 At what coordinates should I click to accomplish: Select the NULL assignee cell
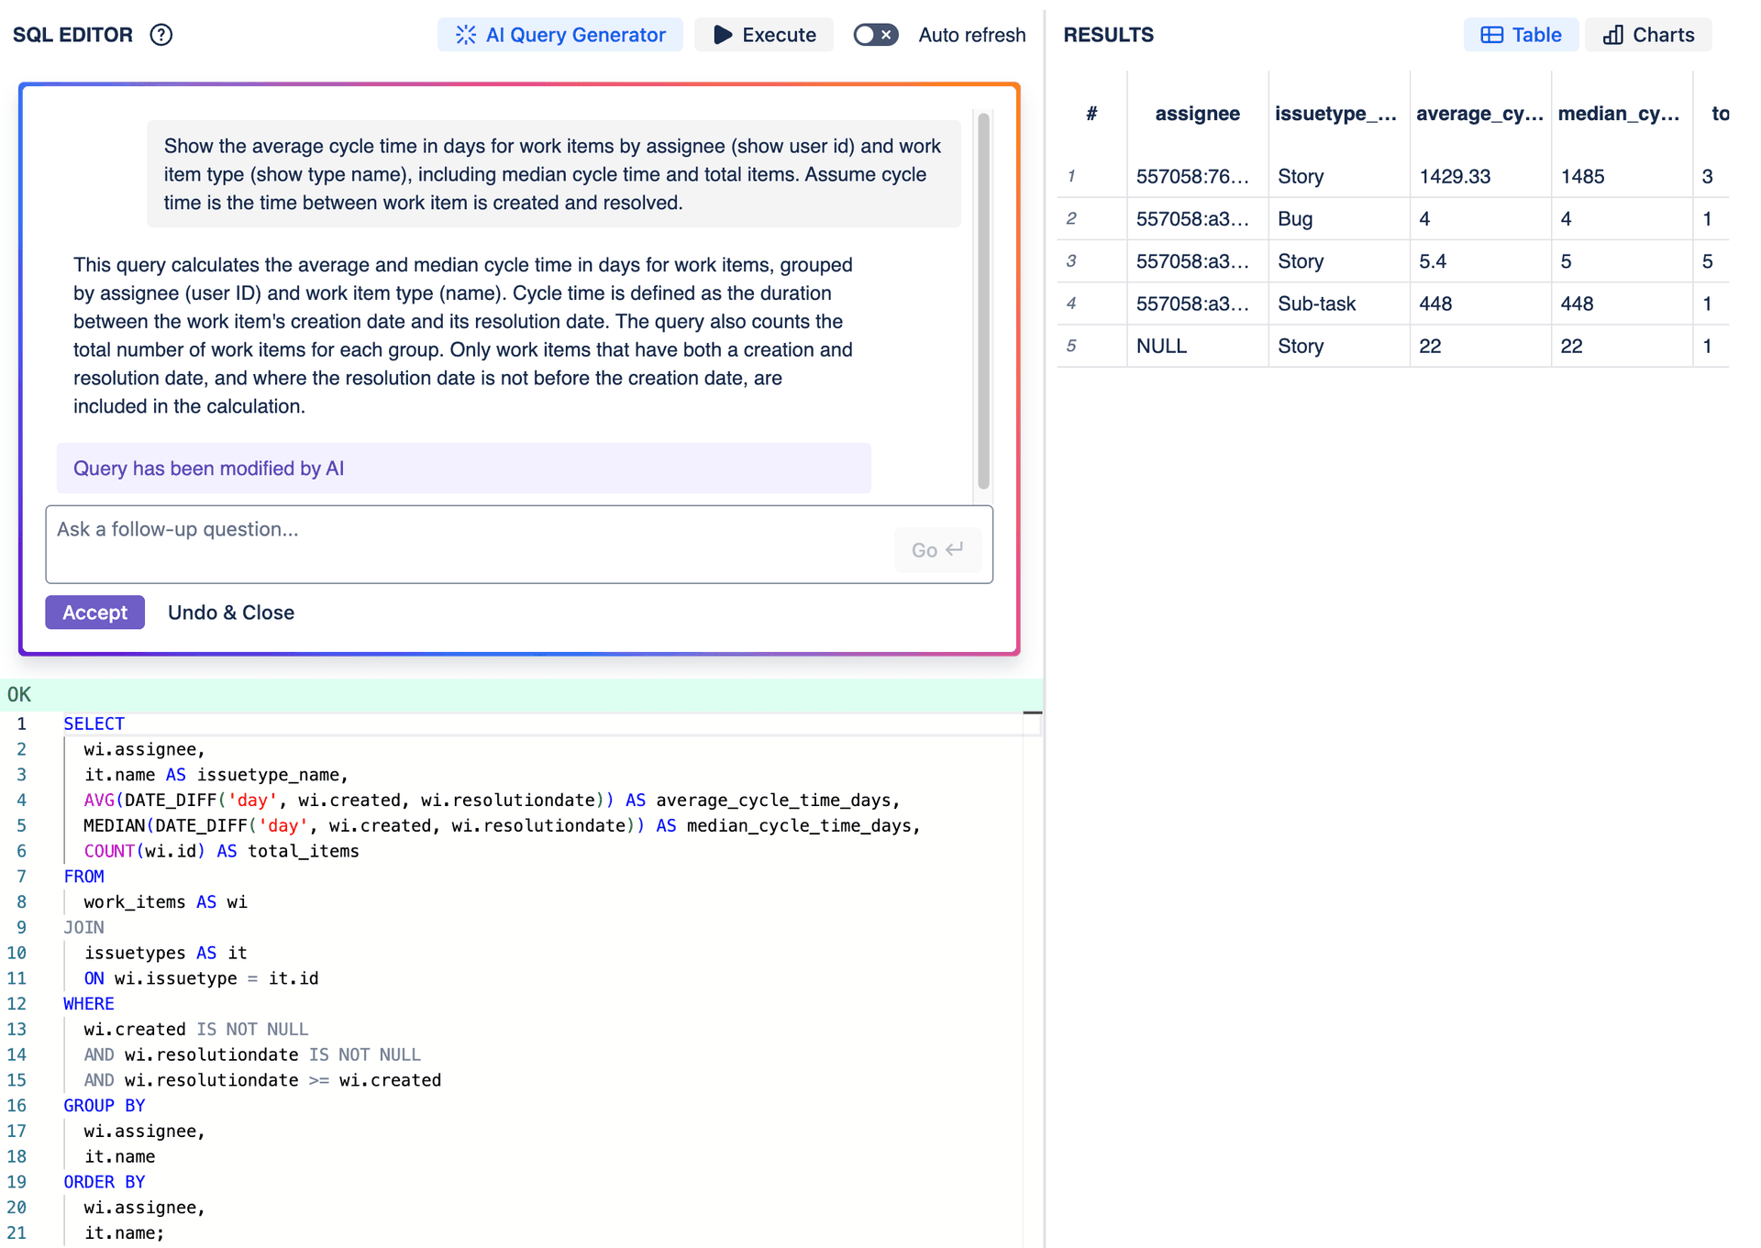(1197, 346)
